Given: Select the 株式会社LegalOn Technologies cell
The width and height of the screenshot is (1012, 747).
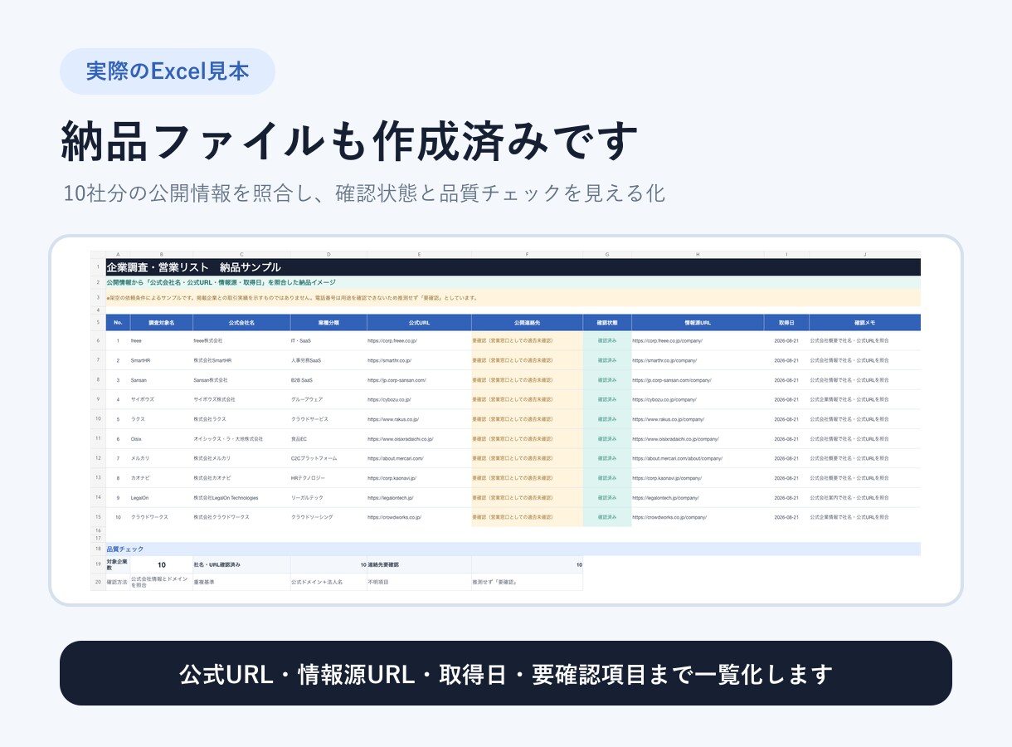Looking at the screenshot, I should [x=241, y=498].
